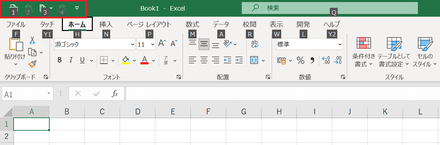This screenshot has width=440, height=145.
Task: Click the percent style icon
Action: (x=301, y=60)
